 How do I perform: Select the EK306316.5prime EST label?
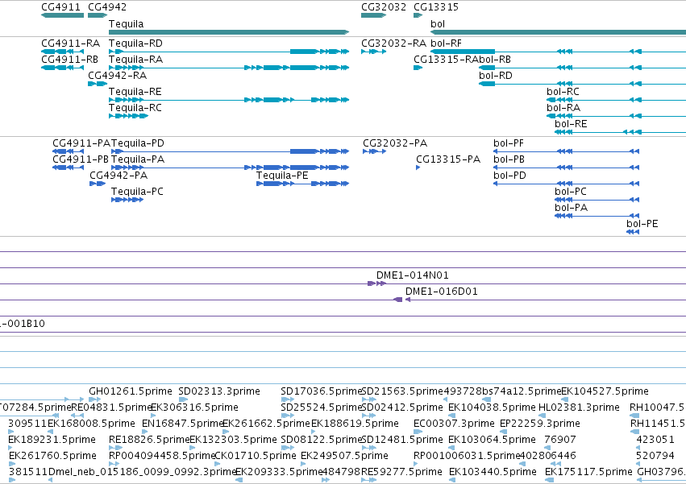point(195,407)
